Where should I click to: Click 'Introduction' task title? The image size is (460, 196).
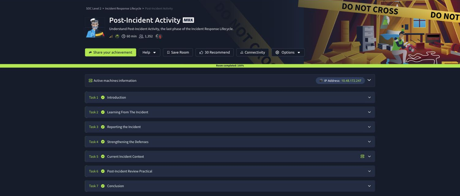116,97
